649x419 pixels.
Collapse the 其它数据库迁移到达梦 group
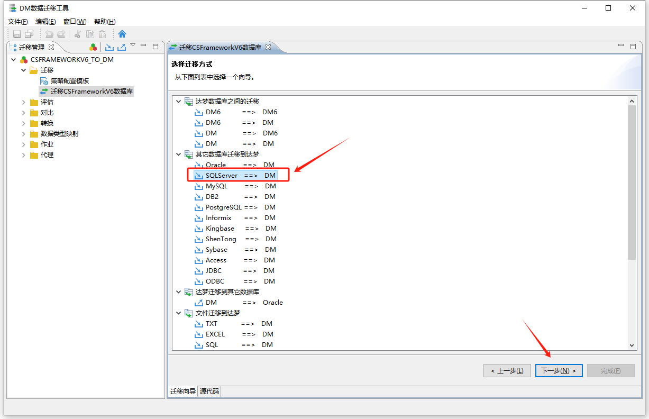click(178, 154)
